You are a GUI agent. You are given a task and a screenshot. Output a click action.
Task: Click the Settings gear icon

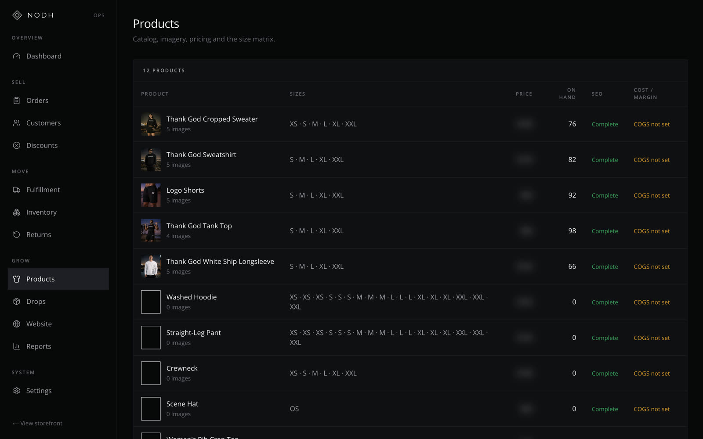(17, 390)
